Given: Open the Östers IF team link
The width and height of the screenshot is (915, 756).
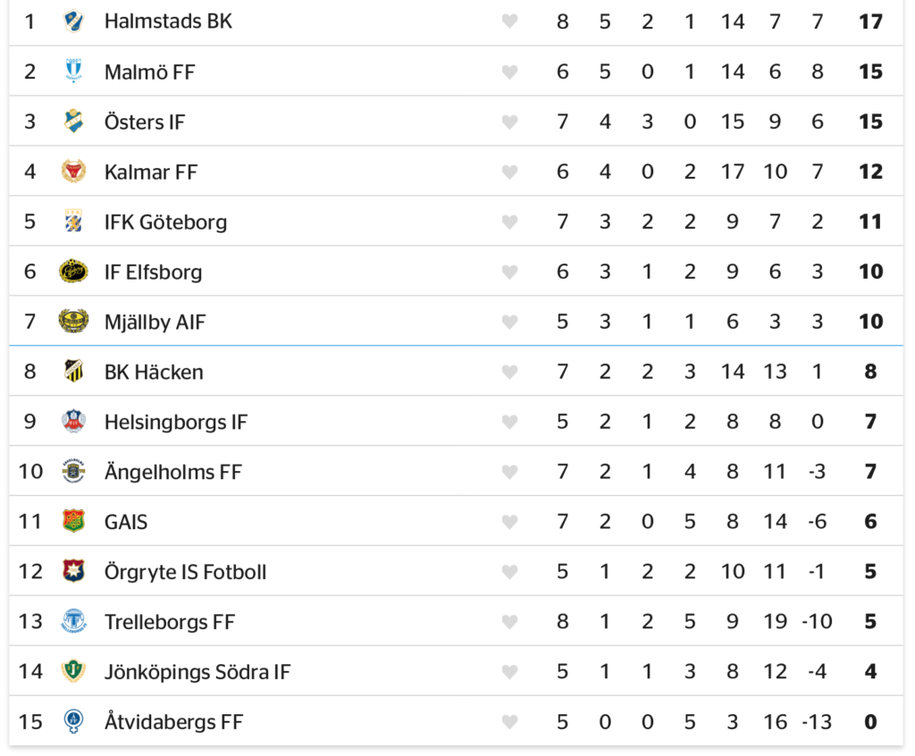Looking at the screenshot, I should coord(145,122).
